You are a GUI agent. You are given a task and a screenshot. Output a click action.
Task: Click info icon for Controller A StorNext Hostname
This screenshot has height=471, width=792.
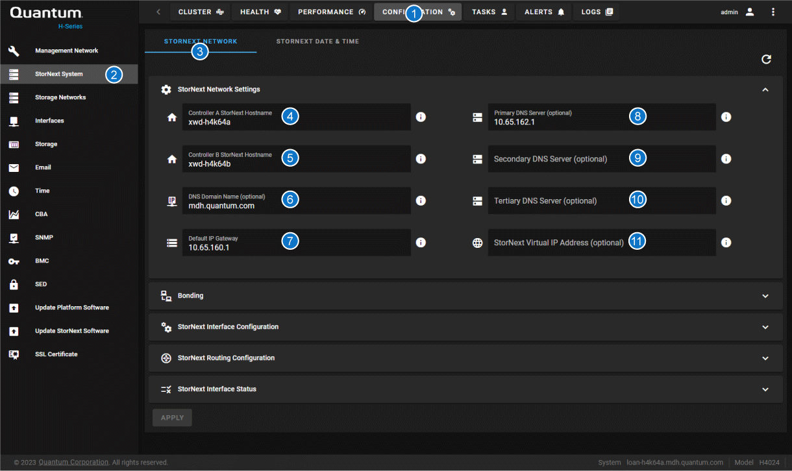click(421, 117)
